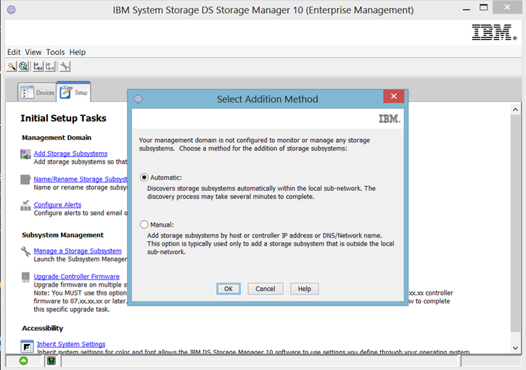Minimize the main Storage Manager window
This screenshot has height=370, width=526.
pyautogui.click(x=467, y=9)
